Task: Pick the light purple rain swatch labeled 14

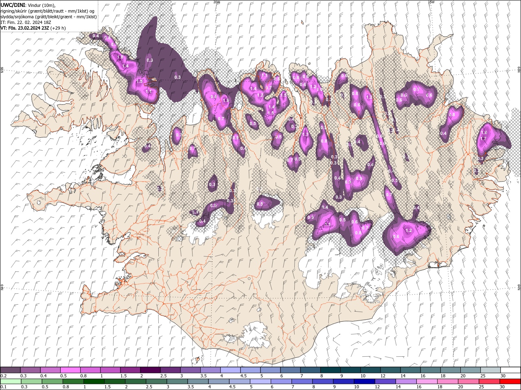Action: 406,381
